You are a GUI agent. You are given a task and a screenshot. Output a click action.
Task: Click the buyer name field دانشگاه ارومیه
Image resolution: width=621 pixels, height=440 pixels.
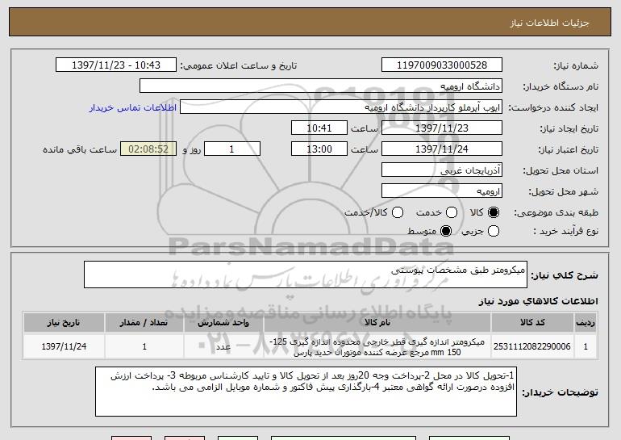pyautogui.click(x=321, y=86)
